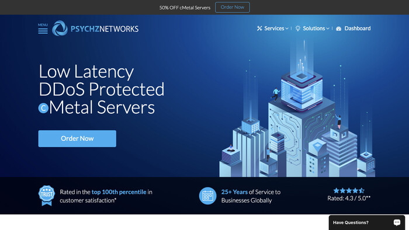Open the Have Questions? chat widget
Viewport: 409px width, 230px height.
367,222
